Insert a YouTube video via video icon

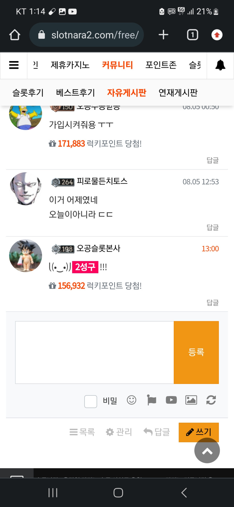171,400
